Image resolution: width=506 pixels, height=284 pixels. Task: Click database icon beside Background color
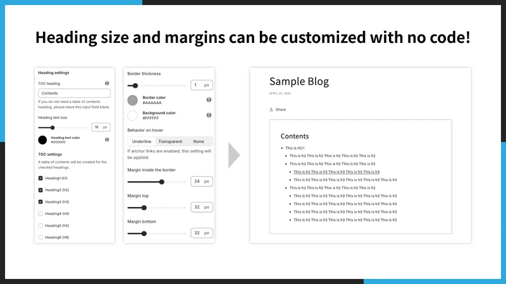pyautogui.click(x=209, y=115)
